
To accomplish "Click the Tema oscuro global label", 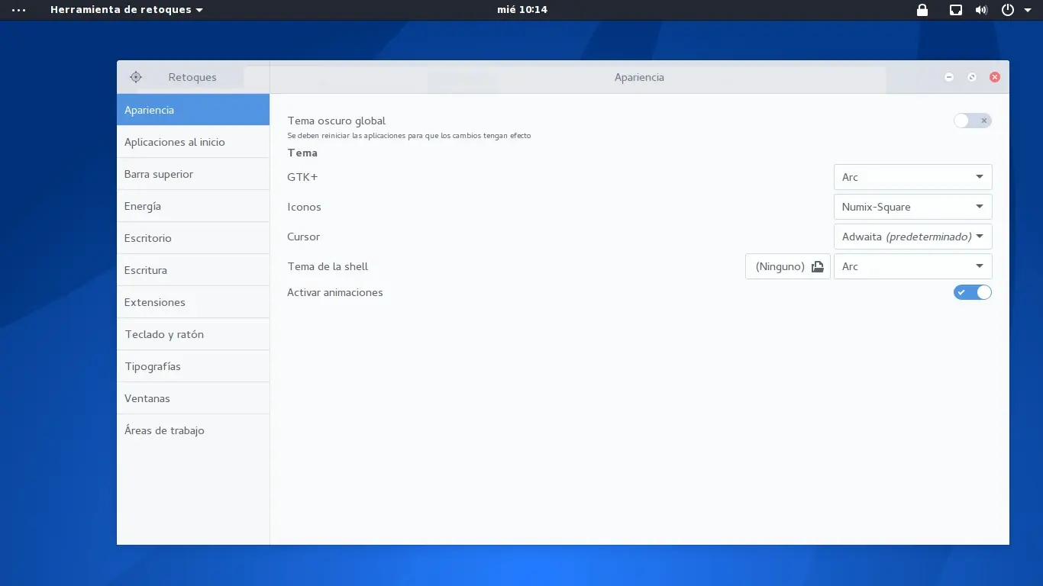I will (337, 121).
